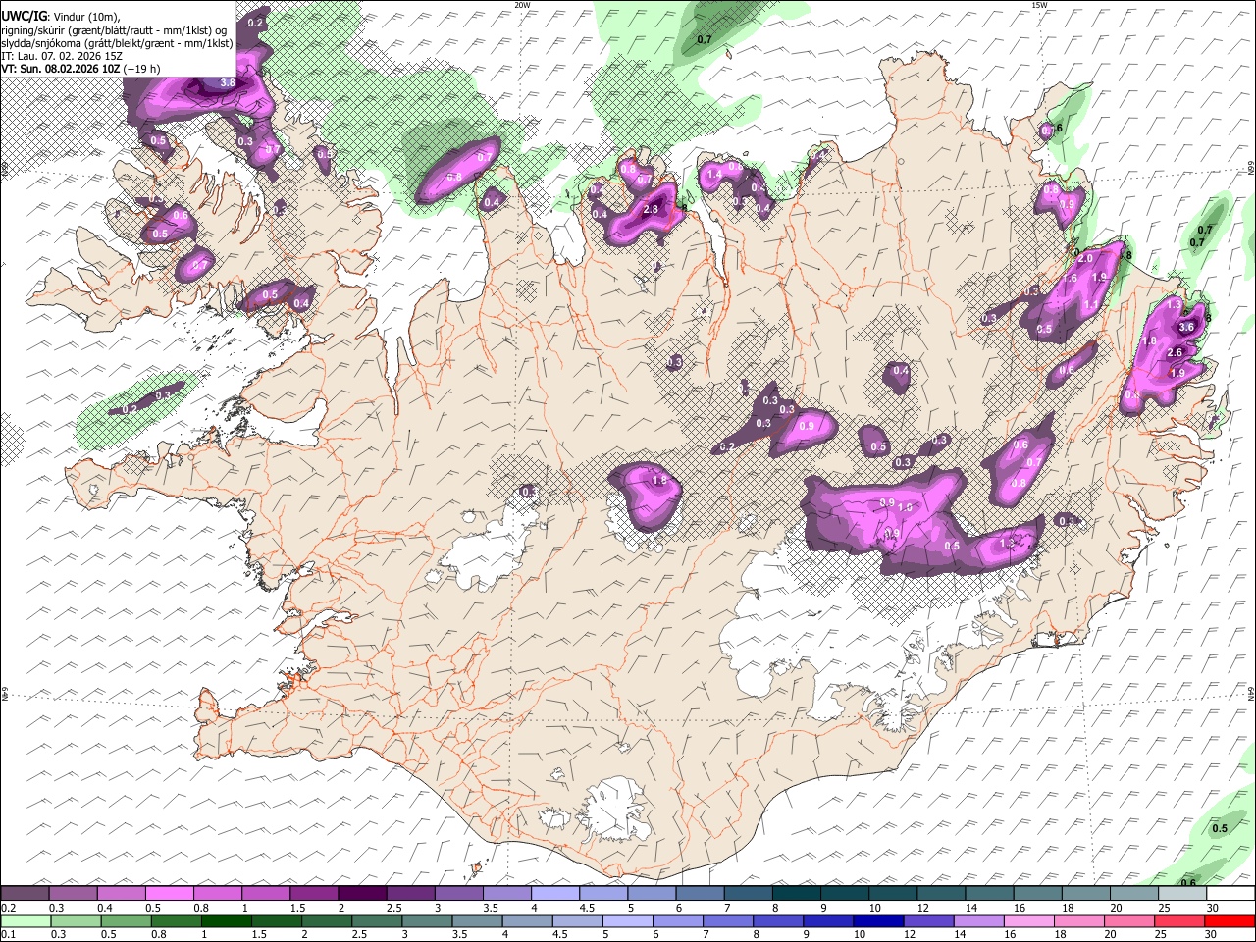Viewport: 1256px width, 942px height.
Task: Click the bright pink 0.5–0.8 swatch in top legend row
Action: [x=170, y=893]
